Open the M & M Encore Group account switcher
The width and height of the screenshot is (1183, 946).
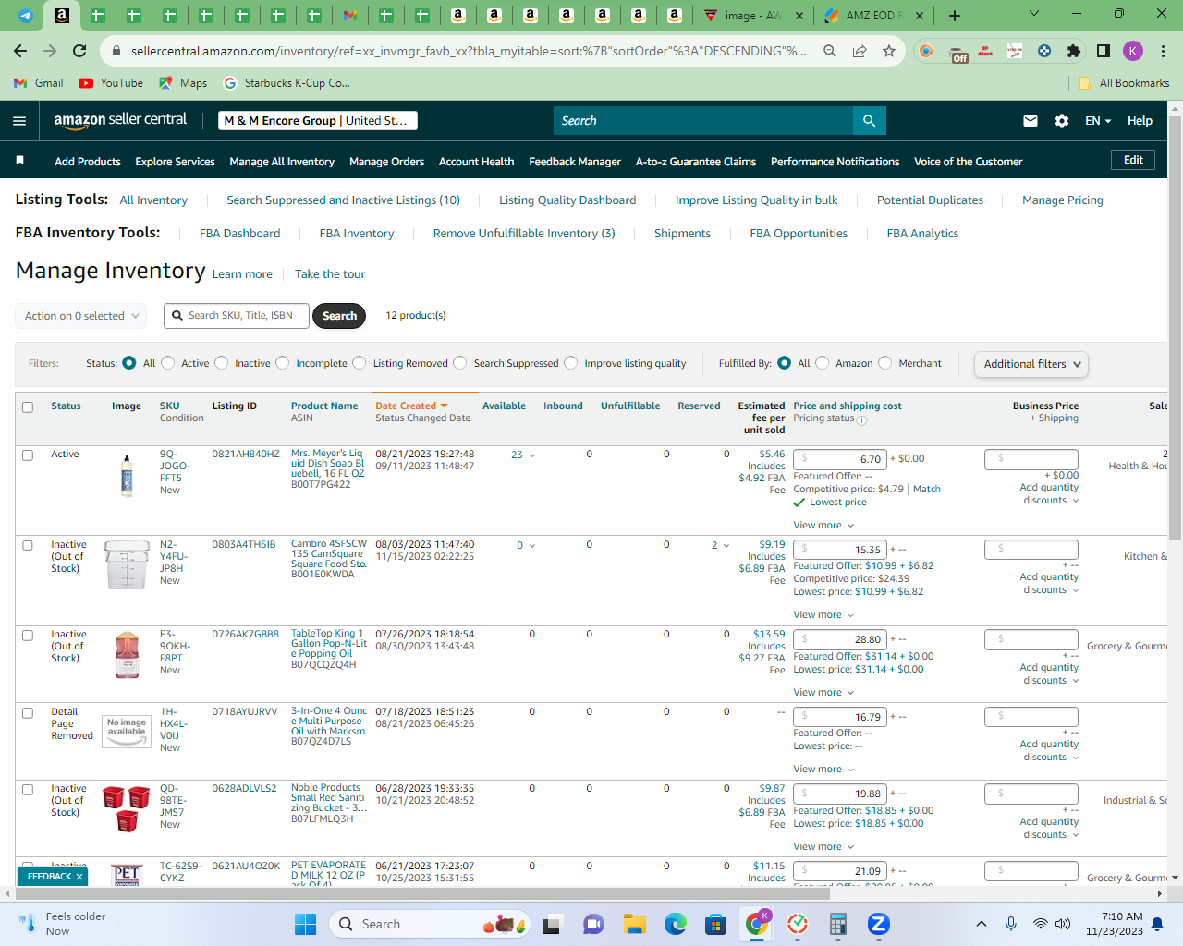318,121
